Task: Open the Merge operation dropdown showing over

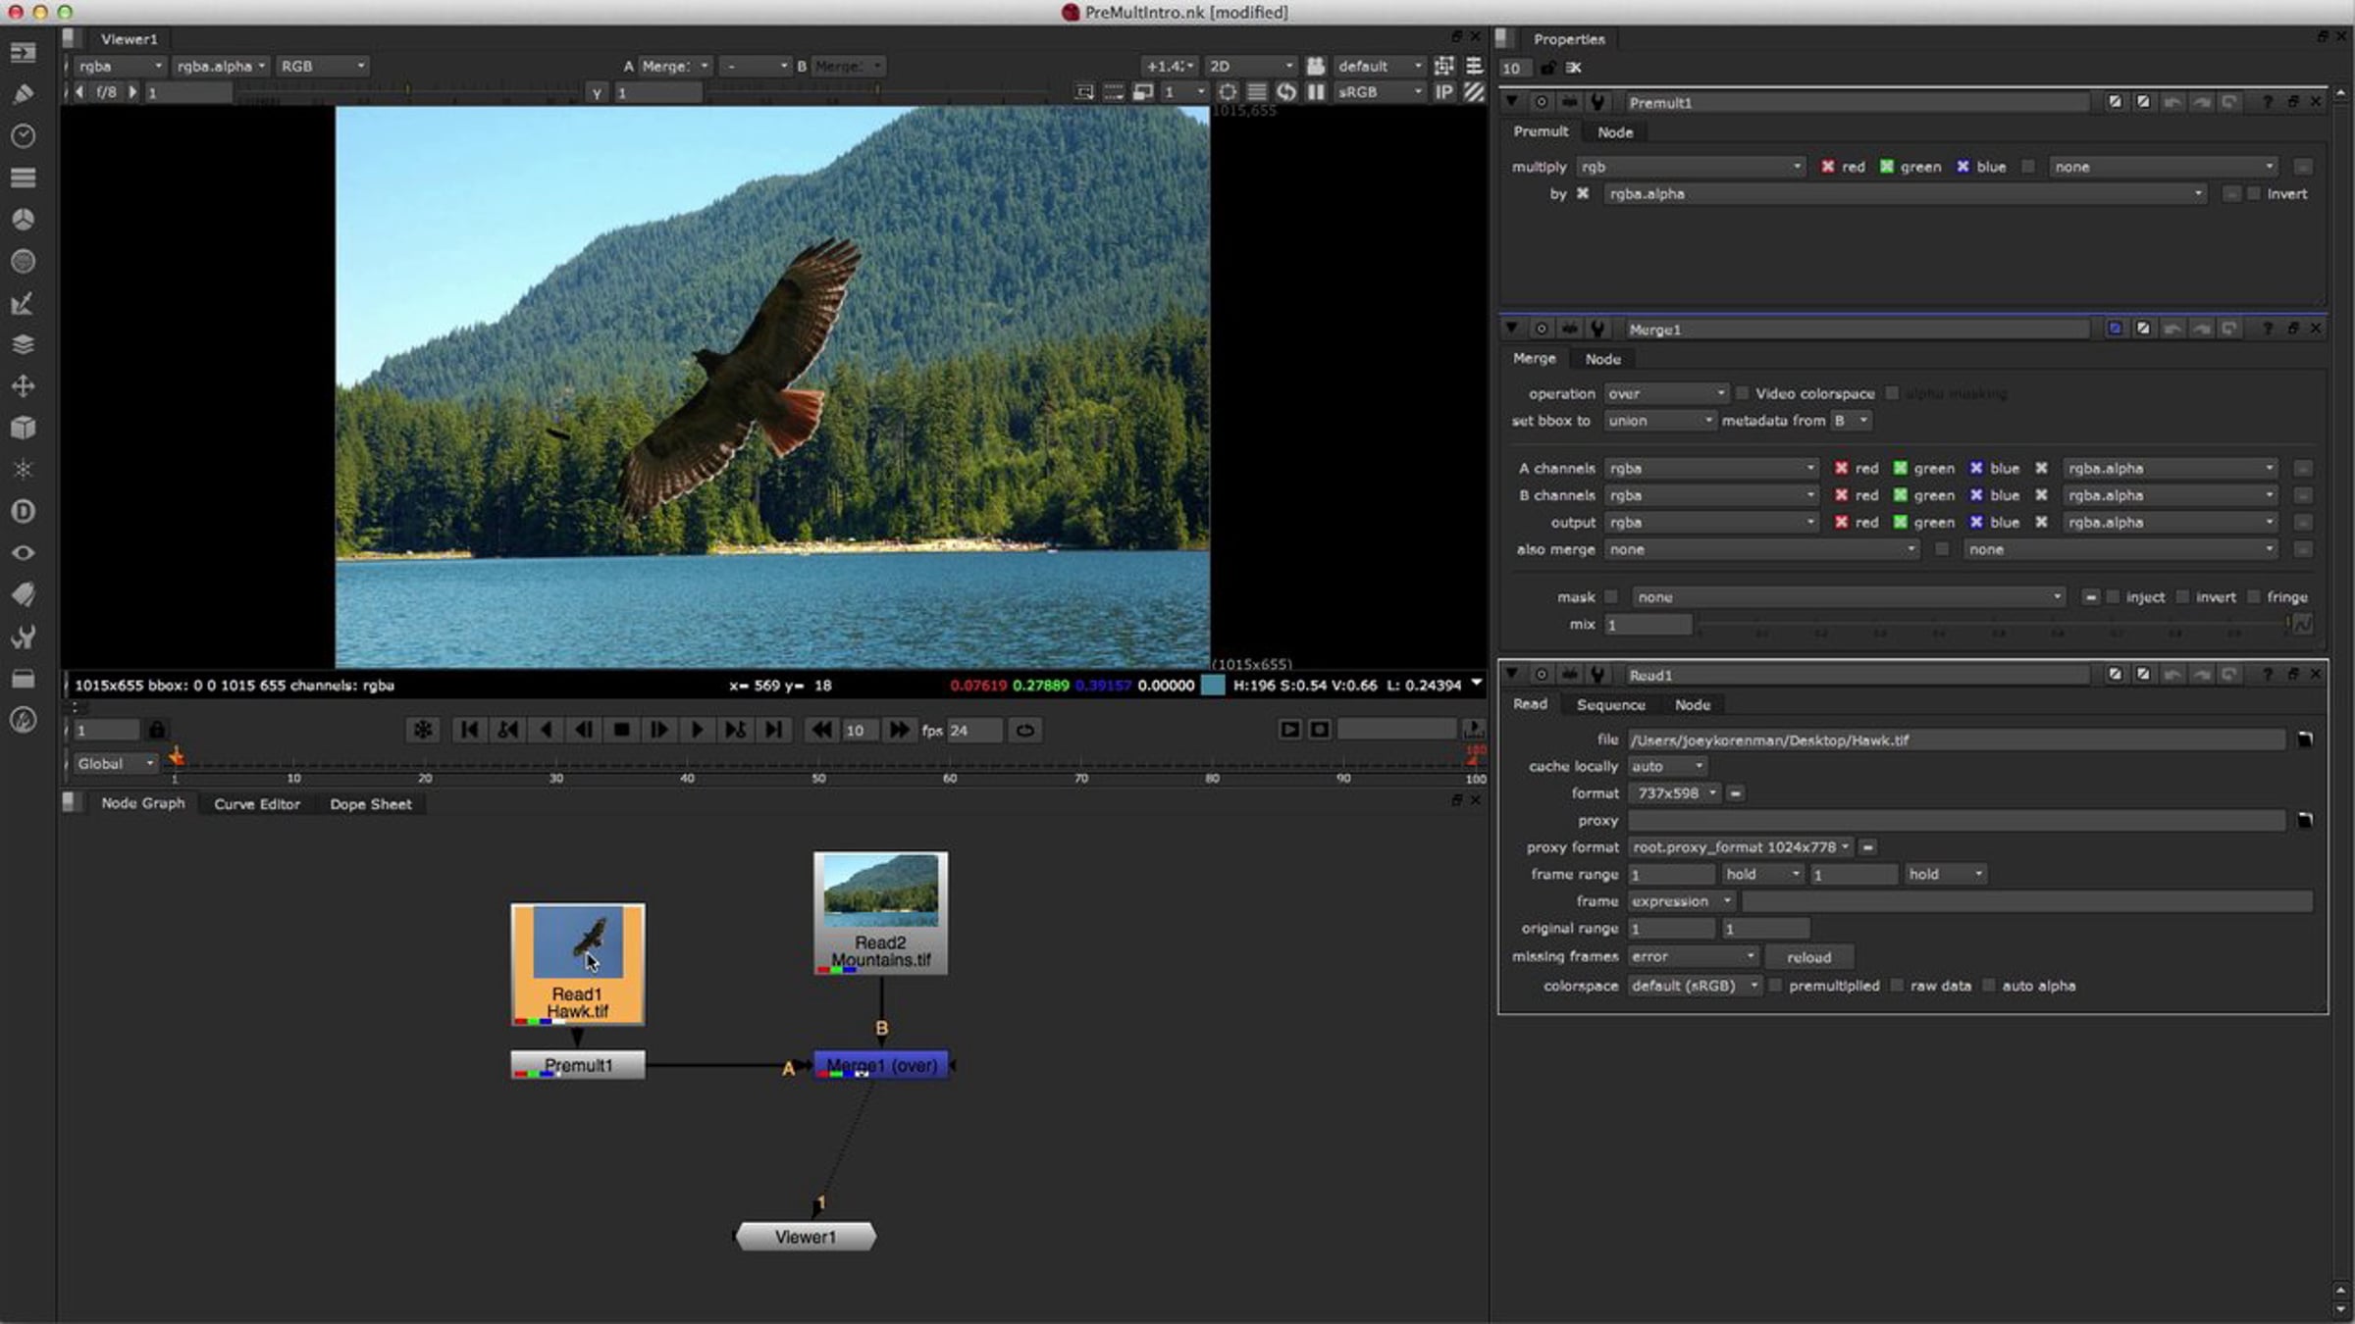Action: 1666,393
